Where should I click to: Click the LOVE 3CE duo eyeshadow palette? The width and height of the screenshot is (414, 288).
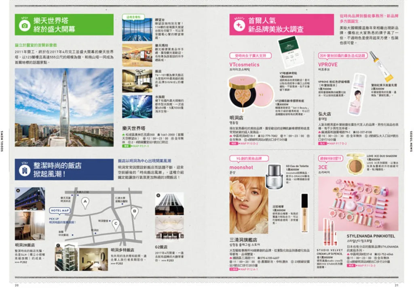click(355, 163)
